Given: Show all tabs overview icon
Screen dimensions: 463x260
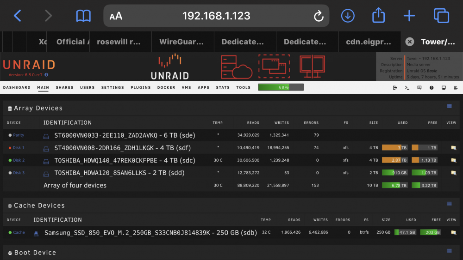Looking at the screenshot, I should [441, 16].
